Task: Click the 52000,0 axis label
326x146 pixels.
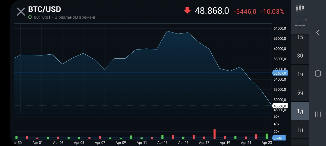Action: pyautogui.click(x=280, y=89)
